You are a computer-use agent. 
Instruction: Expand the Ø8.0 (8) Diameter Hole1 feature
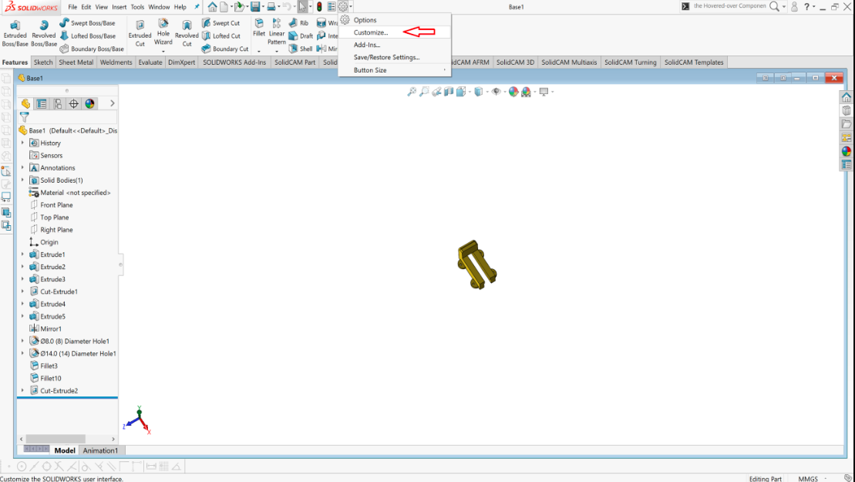[22, 342]
